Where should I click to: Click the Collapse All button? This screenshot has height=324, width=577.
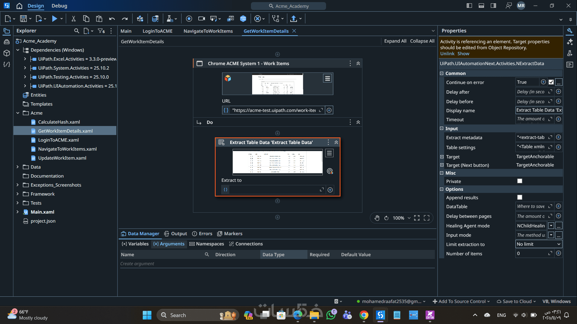(422, 41)
